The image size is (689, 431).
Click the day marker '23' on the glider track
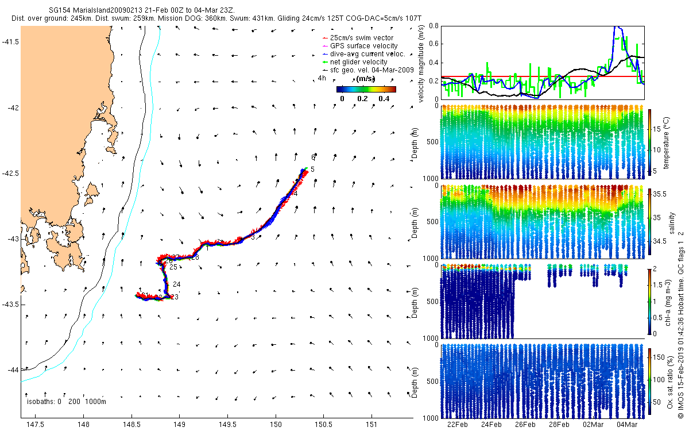(x=175, y=297)
